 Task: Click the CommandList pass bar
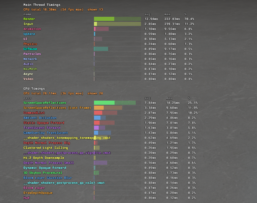coord(105,113)
